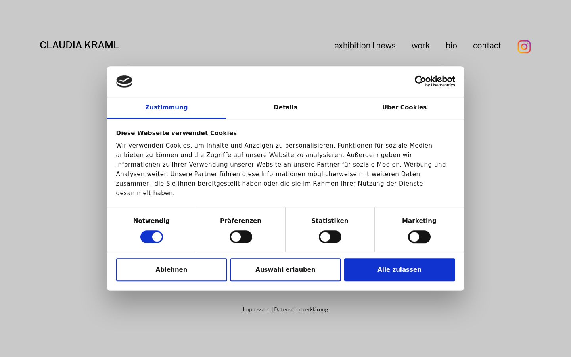Open the bio page
Image resolution: width=571 pixels, height=357 pixels.
click(x=451, y=46)
